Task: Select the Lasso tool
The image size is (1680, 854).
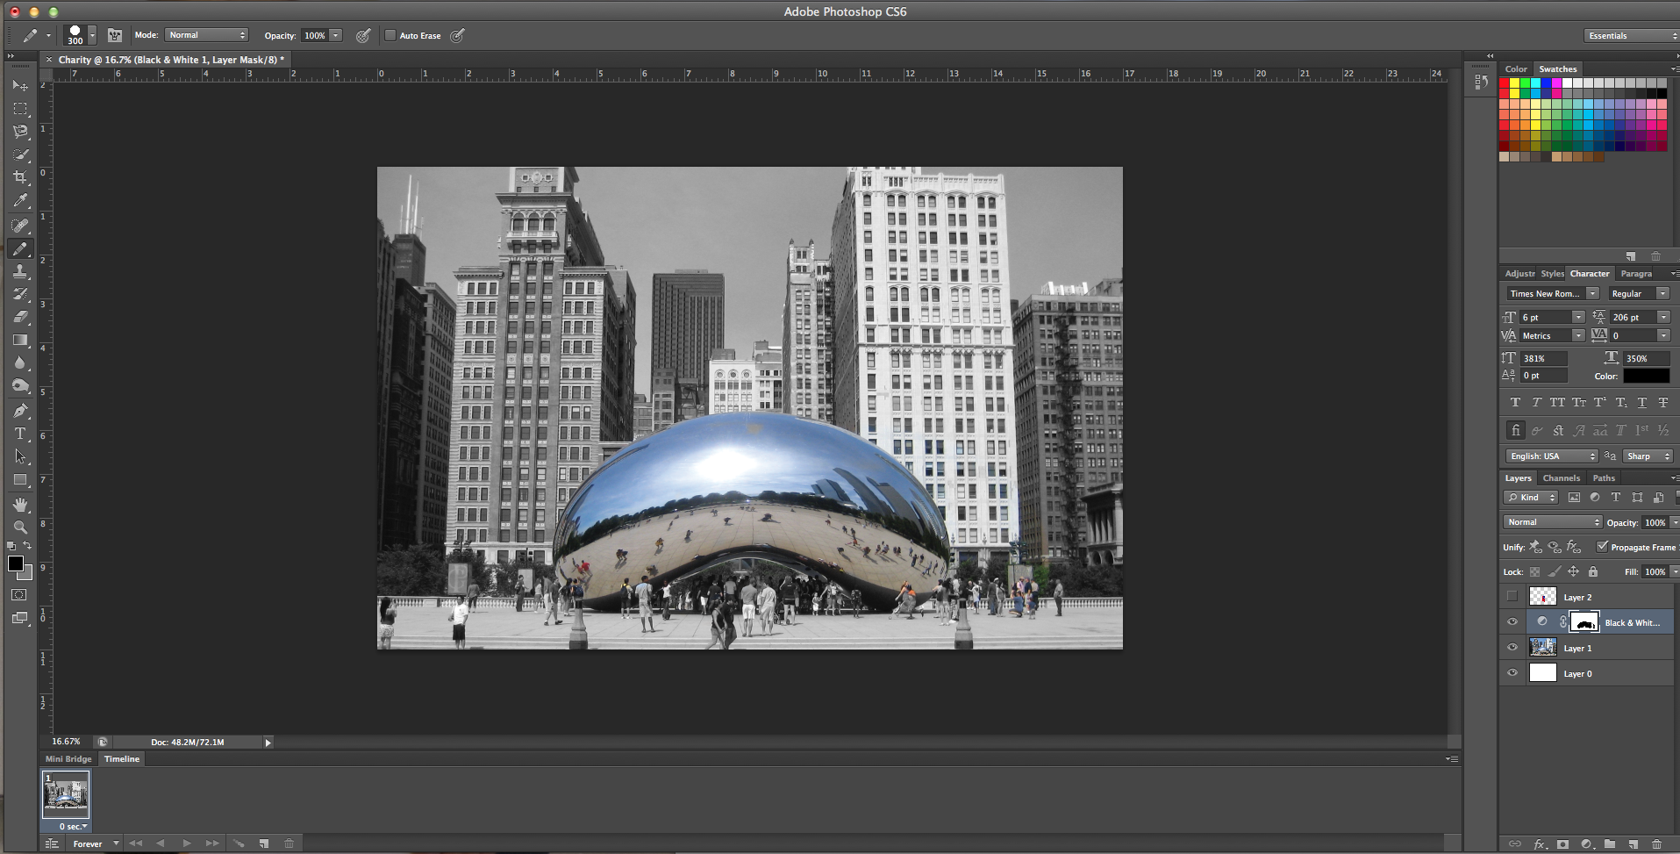Action: 20,132
